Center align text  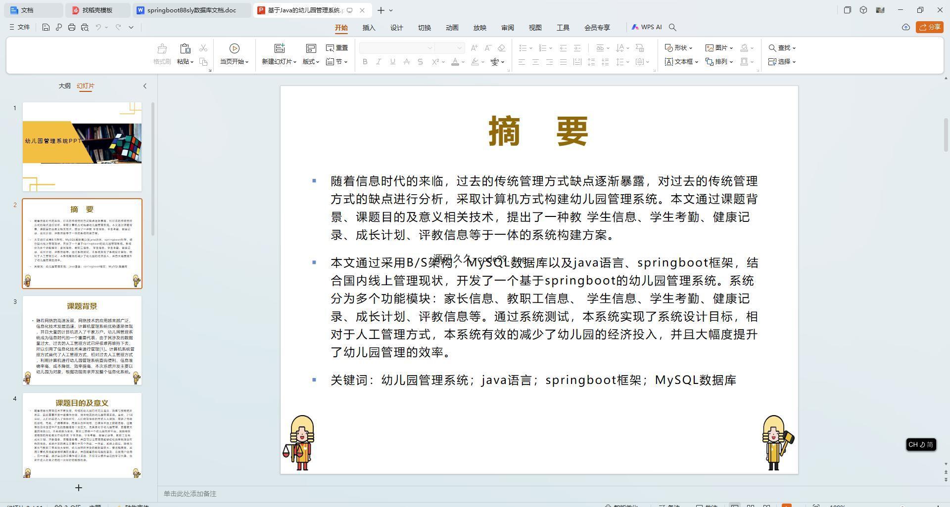click(x=535, y=62)
